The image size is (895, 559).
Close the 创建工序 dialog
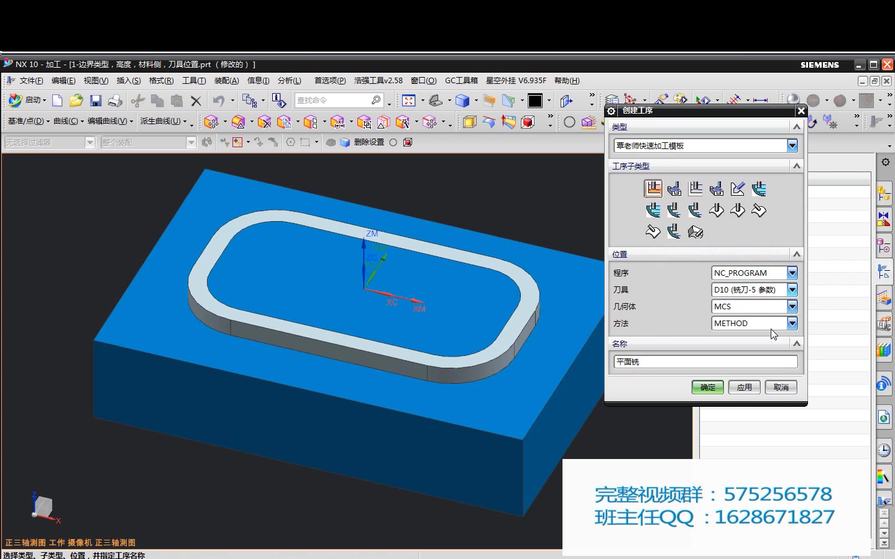(x=801, y=111)
